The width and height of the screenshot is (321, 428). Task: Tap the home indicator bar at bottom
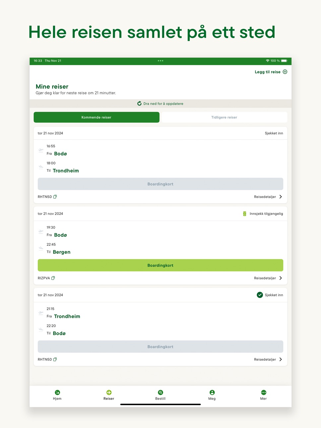160,404
